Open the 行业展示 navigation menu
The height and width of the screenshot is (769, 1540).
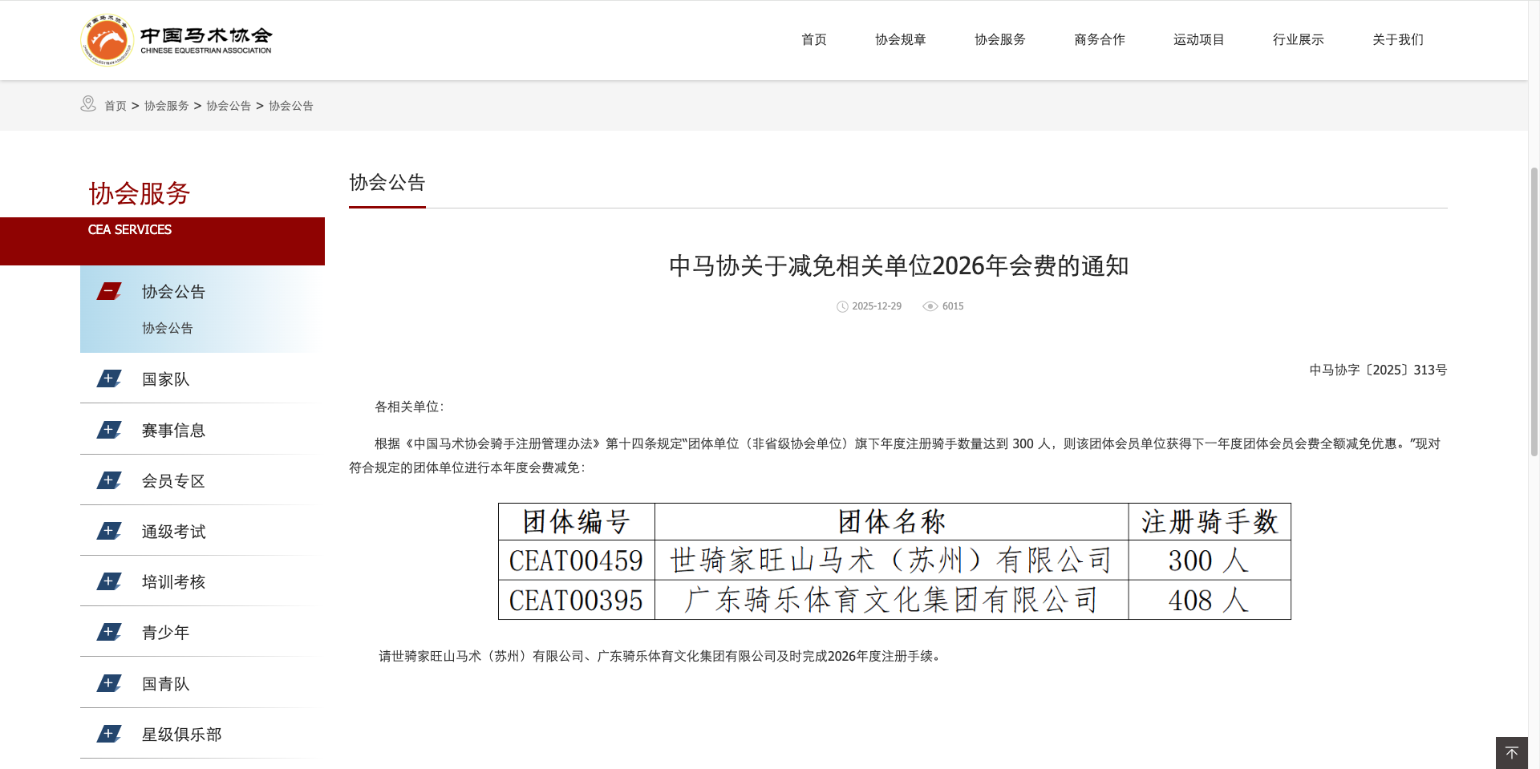1299,39
